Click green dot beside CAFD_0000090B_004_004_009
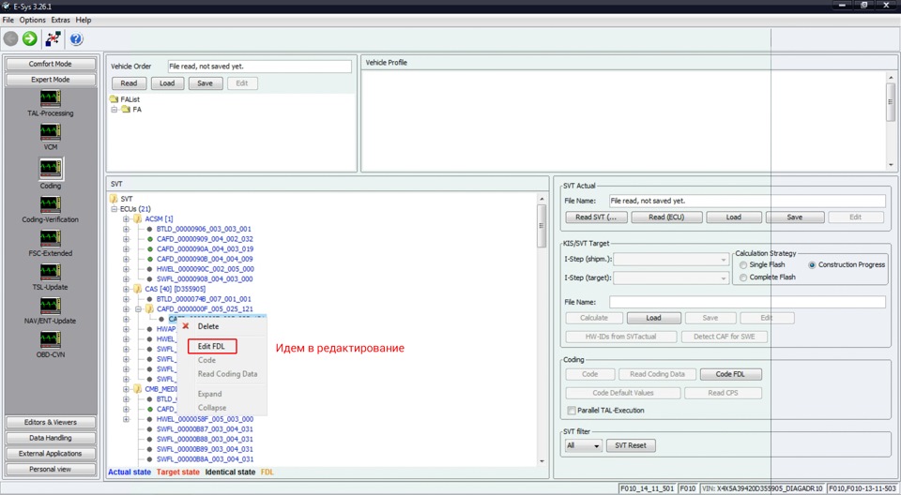 pyautogui.click(x=150, y=259)
